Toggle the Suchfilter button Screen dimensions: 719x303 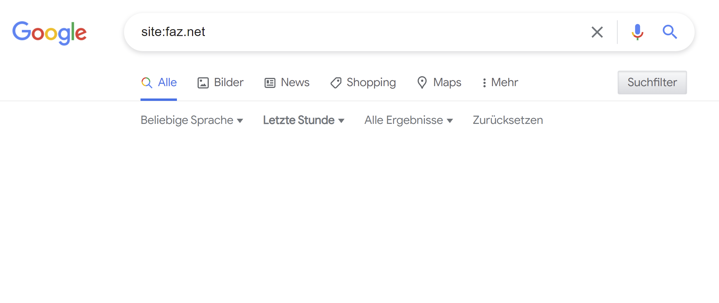tap(652, 82)
